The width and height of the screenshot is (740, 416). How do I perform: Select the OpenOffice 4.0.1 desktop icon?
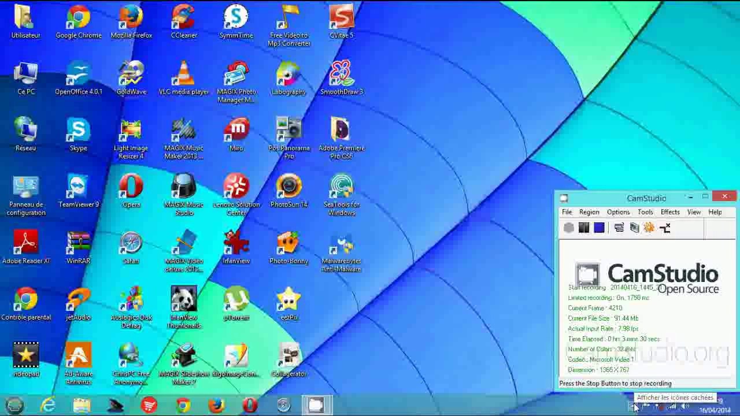(79, 79)
